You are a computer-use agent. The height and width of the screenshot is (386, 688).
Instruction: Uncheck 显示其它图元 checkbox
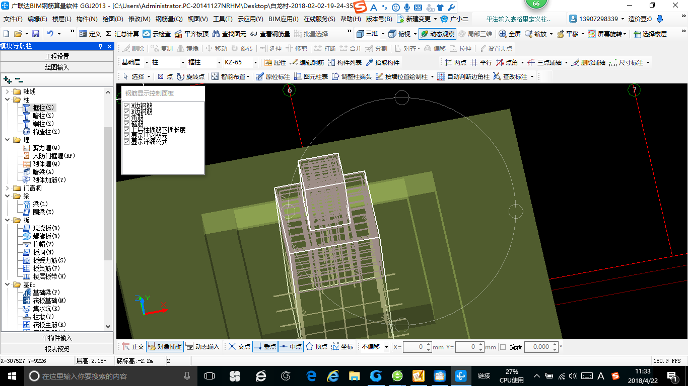coord(126,136)
